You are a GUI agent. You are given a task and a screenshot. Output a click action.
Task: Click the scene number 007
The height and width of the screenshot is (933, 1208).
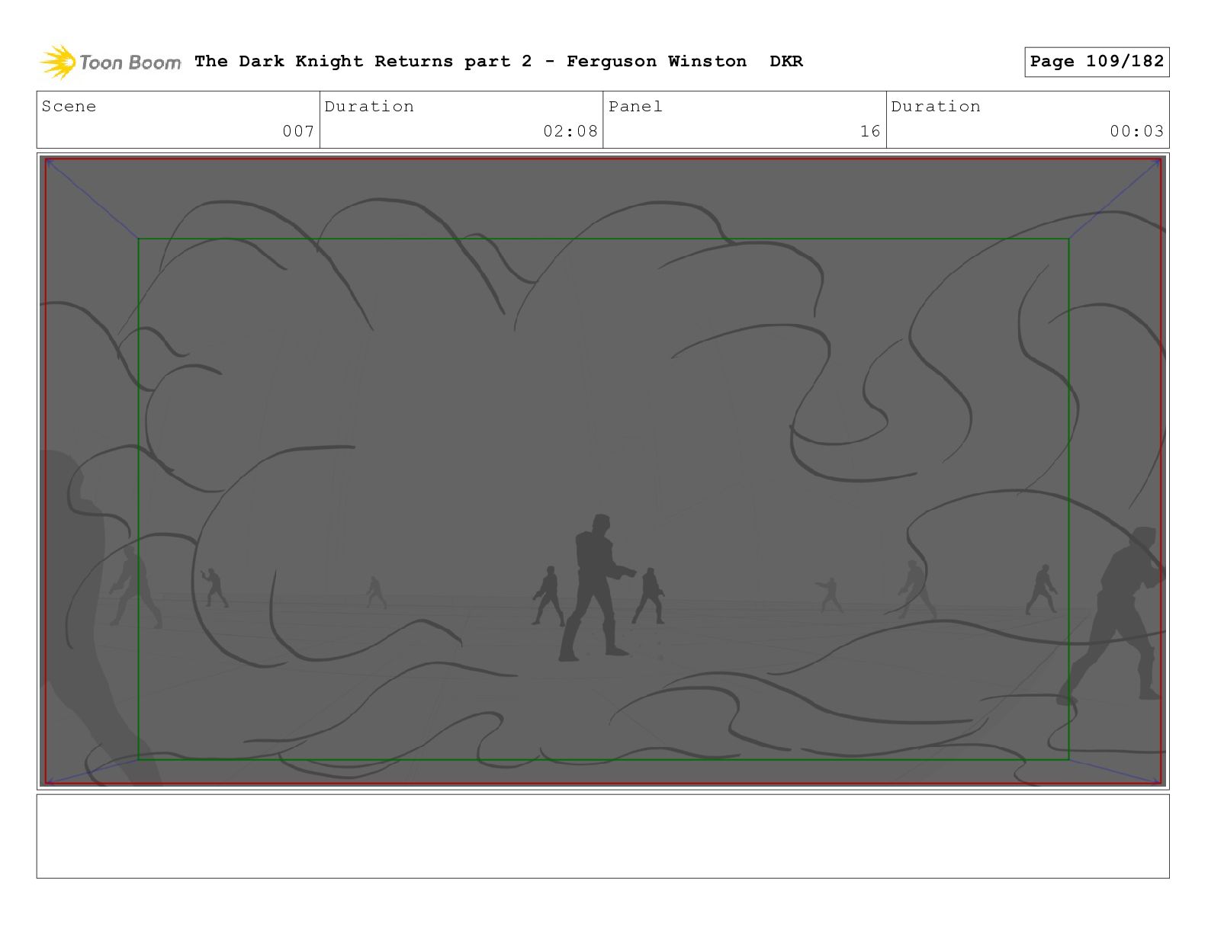click(x=298, y=131)
